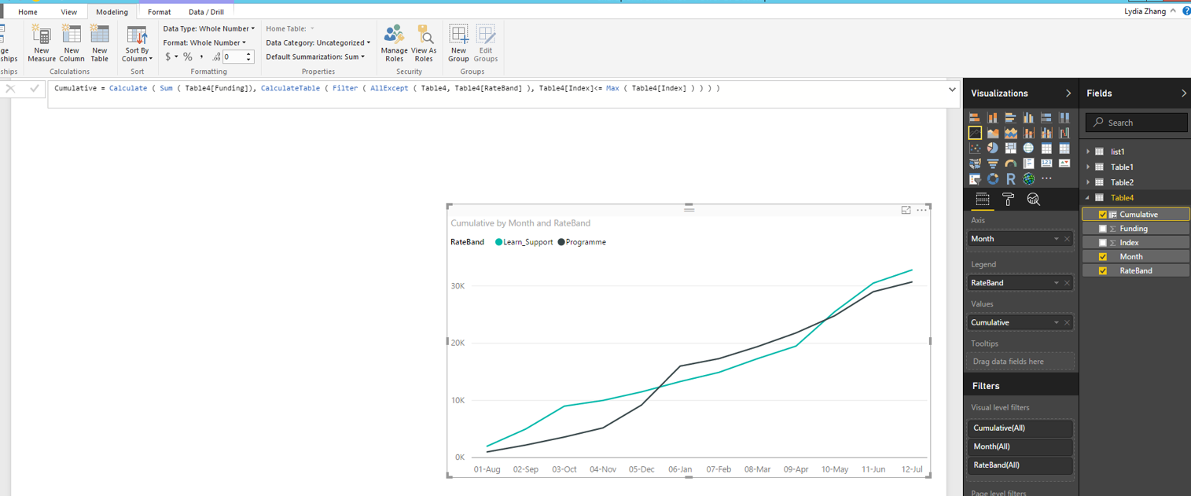Select the Treemap visualization
The width and height of the screenshot is (1191, 496).
1011,148
